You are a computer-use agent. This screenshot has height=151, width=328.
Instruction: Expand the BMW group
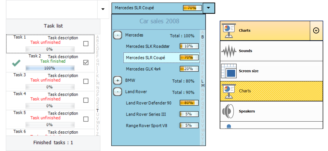coord(118,81)
